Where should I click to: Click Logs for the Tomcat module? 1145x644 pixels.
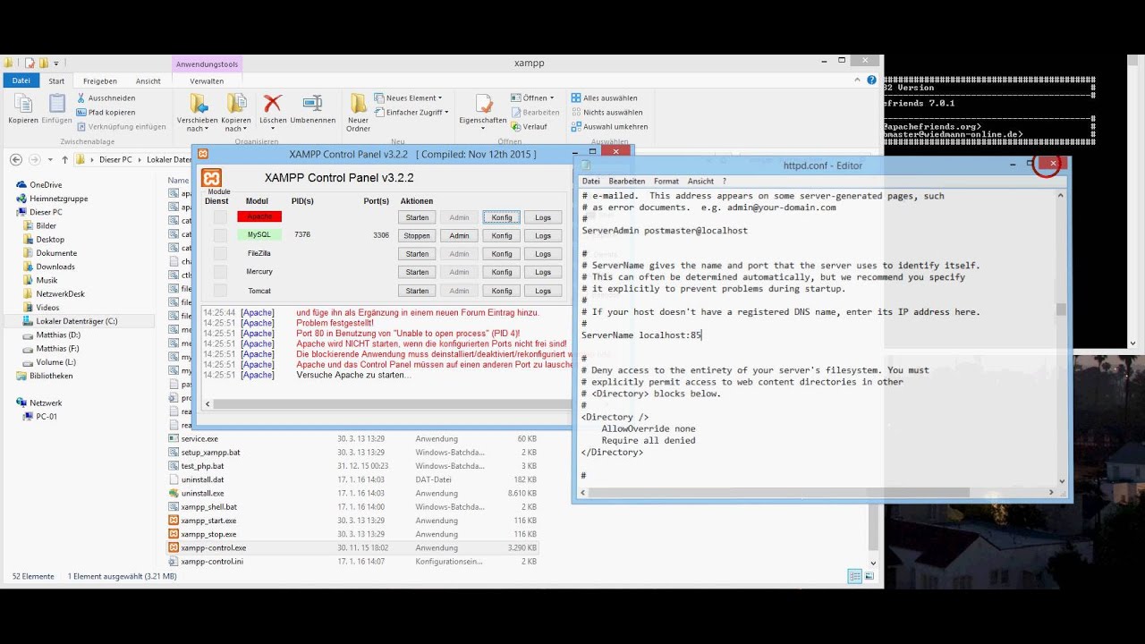[543, 291]
